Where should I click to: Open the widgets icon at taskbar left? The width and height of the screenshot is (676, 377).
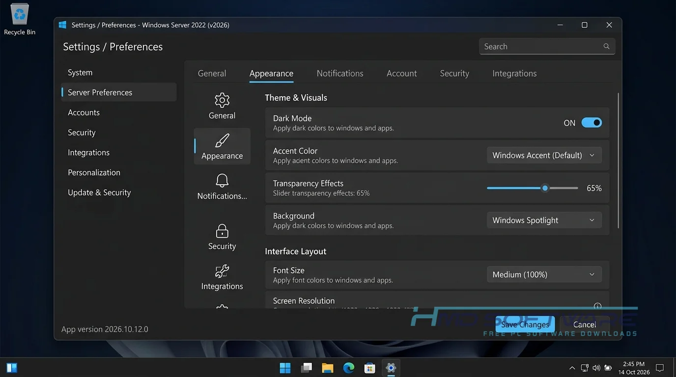12,368
